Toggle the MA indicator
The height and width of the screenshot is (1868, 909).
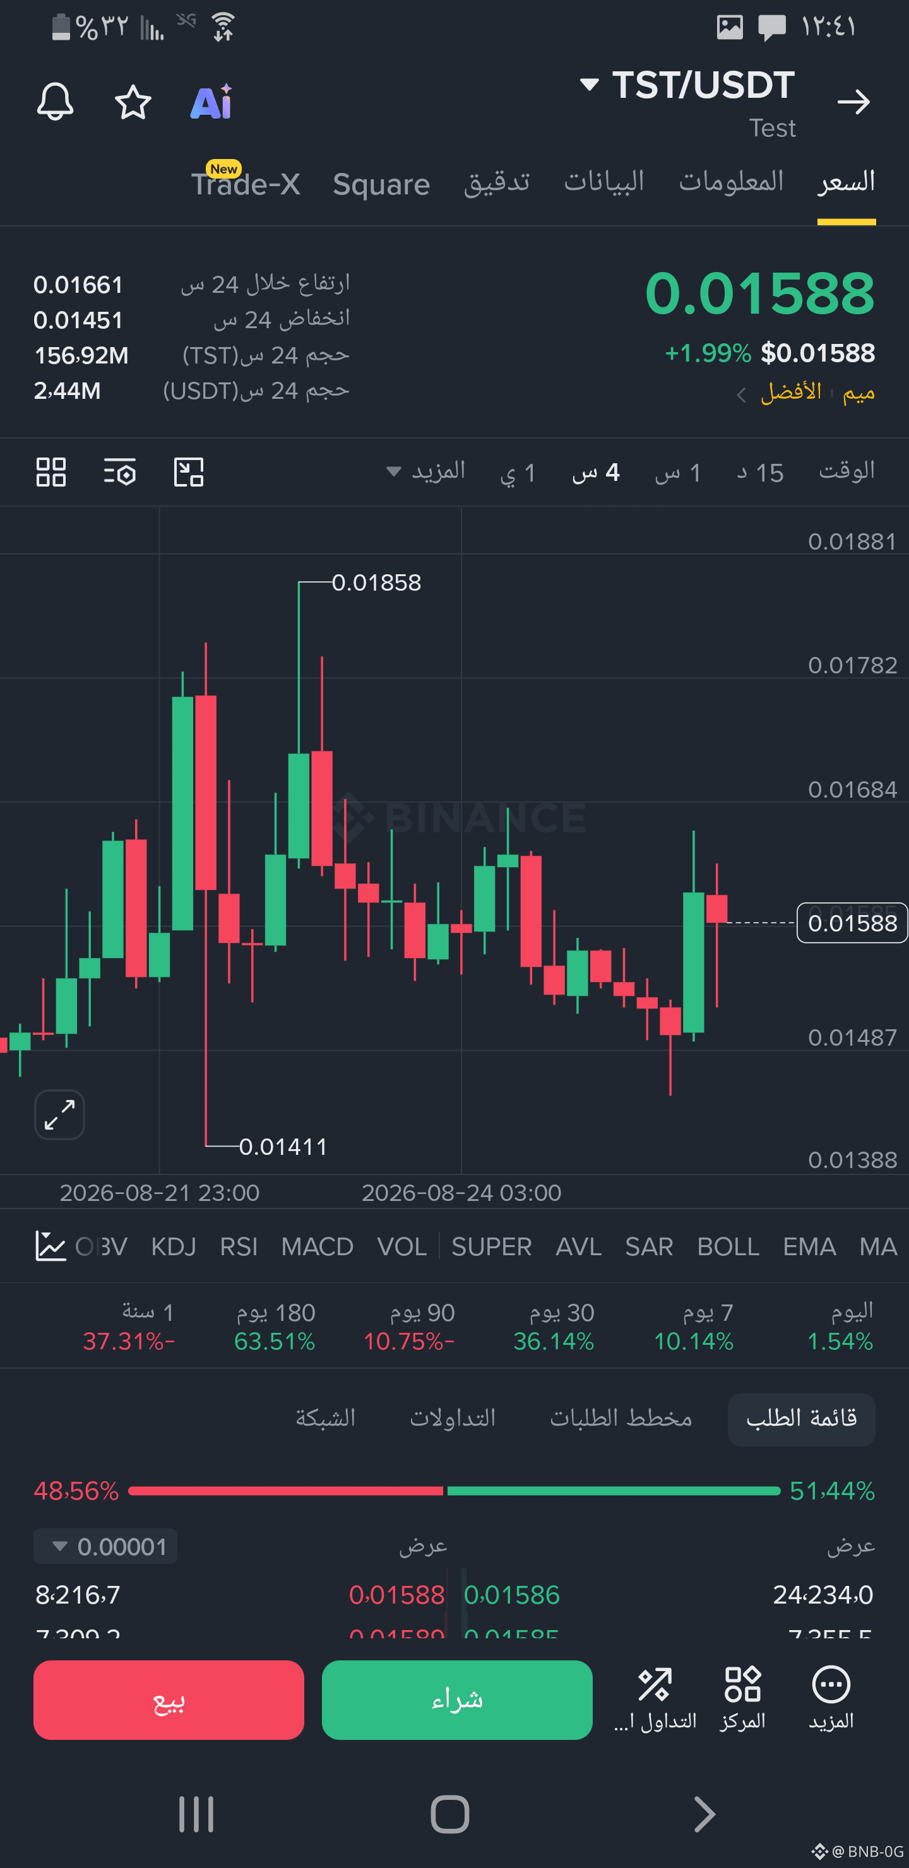(878, 1246)
